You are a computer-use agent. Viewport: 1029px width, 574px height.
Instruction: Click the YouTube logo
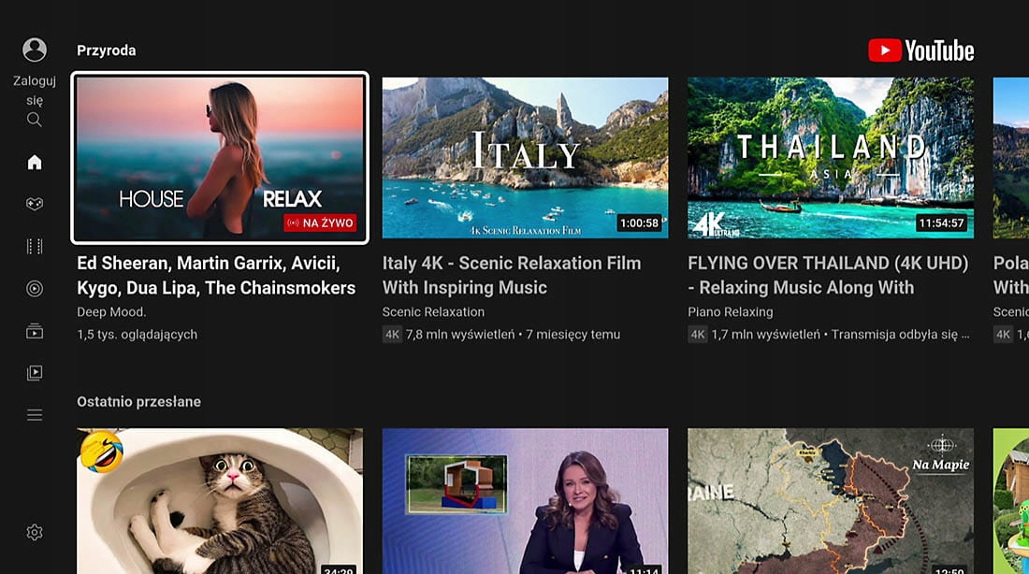[920, 50]
